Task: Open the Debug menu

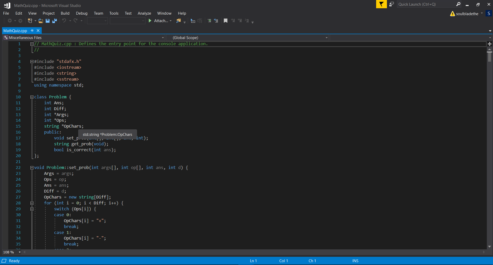Action: [82, 13]
